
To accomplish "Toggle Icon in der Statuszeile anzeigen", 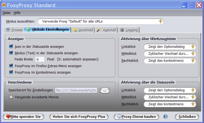I will tap(11, 46).
